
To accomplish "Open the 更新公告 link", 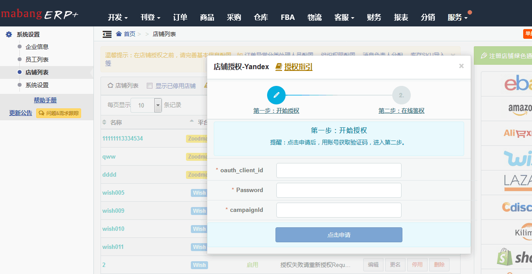I will pos(21,113).
